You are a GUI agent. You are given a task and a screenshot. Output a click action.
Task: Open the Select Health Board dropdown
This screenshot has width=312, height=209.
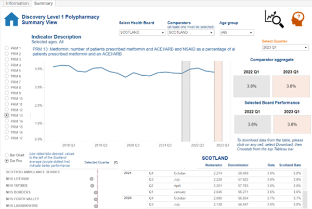(x=141, y=32)
